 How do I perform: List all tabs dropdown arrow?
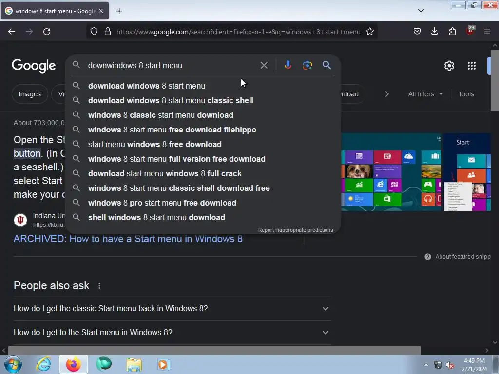pos(421,11)
